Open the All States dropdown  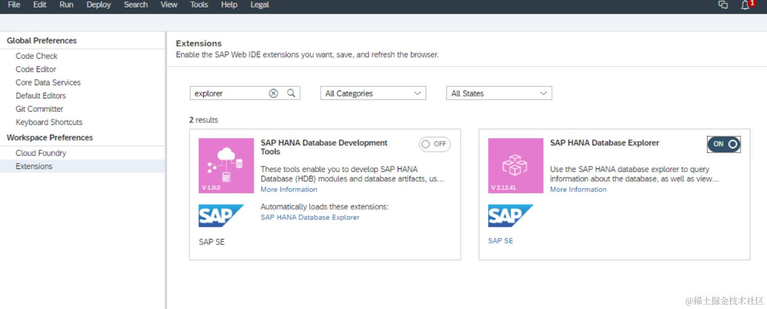click(x=499, y=93)
